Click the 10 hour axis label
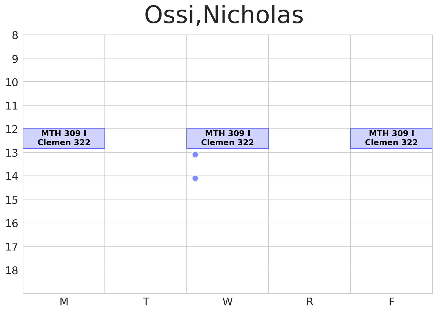Screen dimensions: 437x312 tap(12, 82)
